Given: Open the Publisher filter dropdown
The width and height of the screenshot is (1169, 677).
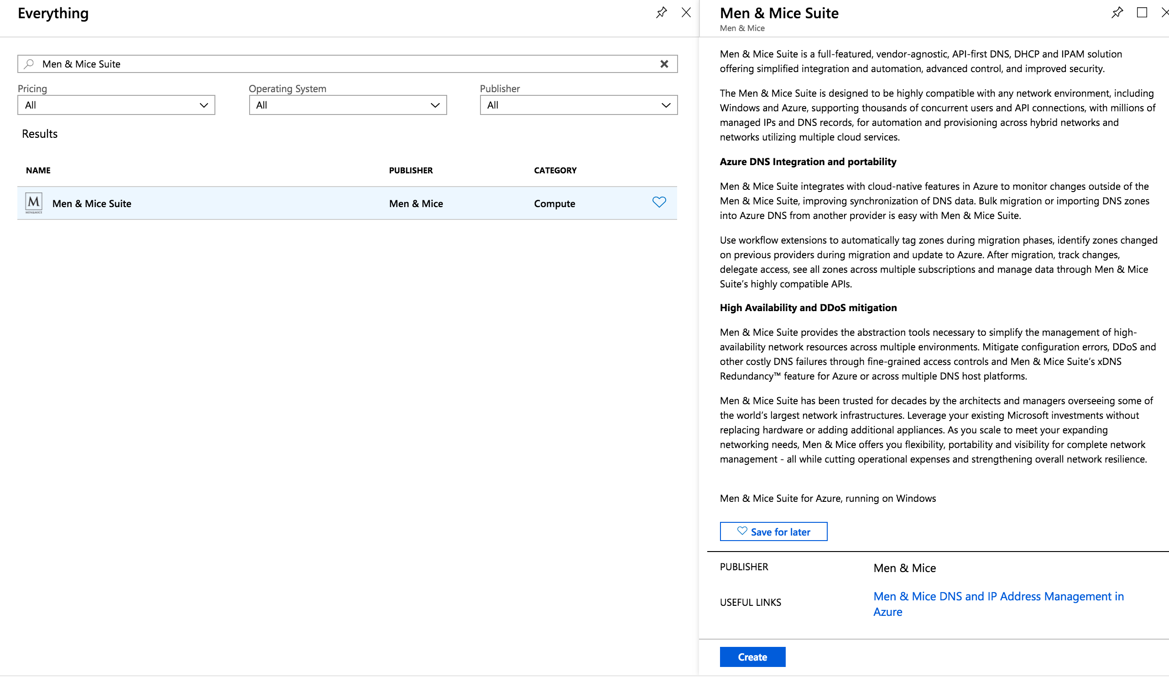Looking at the screenshot, I should (579, 105).
